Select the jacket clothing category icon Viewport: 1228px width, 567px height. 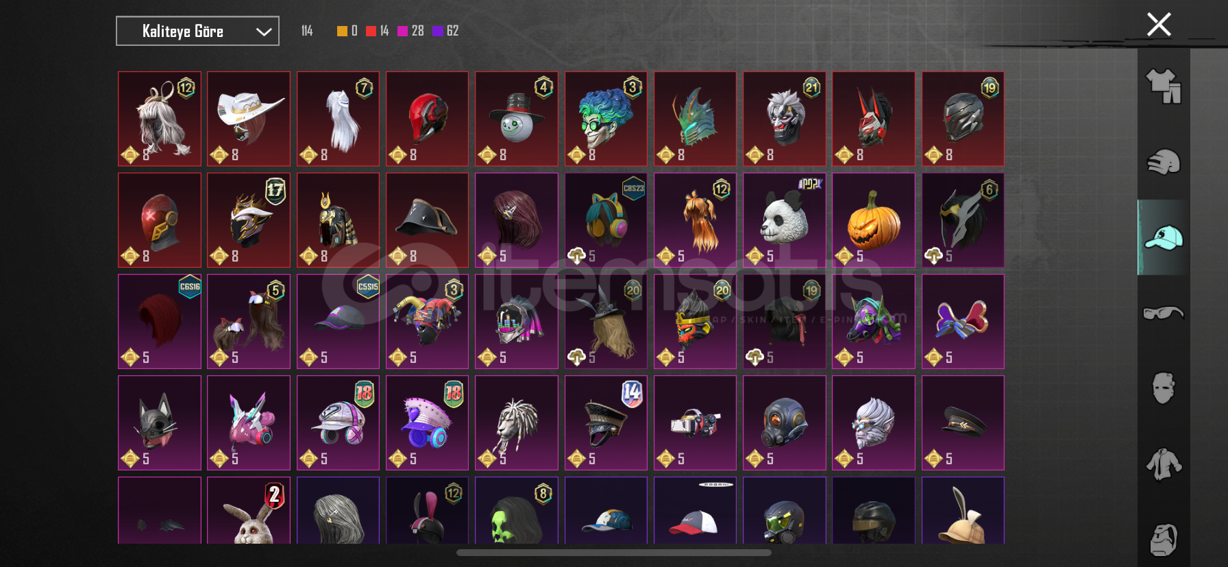tap(1164, 464)
